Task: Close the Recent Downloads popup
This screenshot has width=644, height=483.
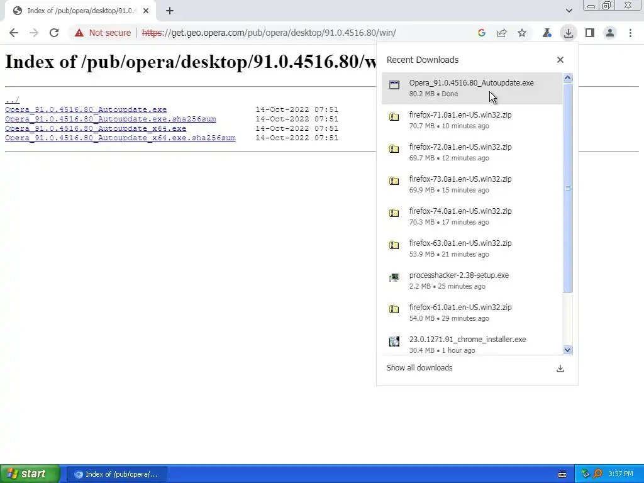Action: pos(560,60)
